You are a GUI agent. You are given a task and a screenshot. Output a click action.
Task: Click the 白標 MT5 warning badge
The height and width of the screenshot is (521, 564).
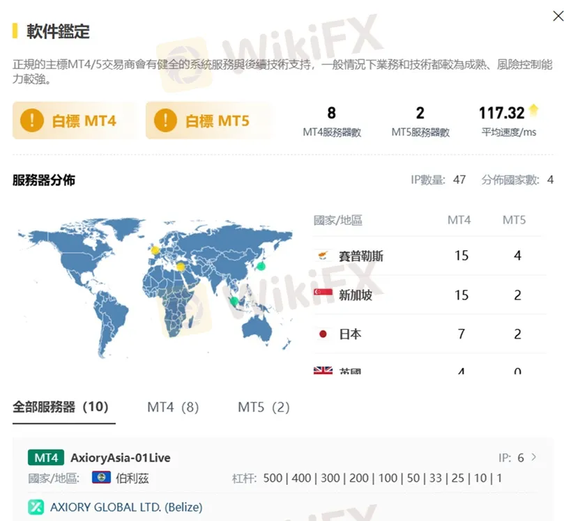pos(208,120)
